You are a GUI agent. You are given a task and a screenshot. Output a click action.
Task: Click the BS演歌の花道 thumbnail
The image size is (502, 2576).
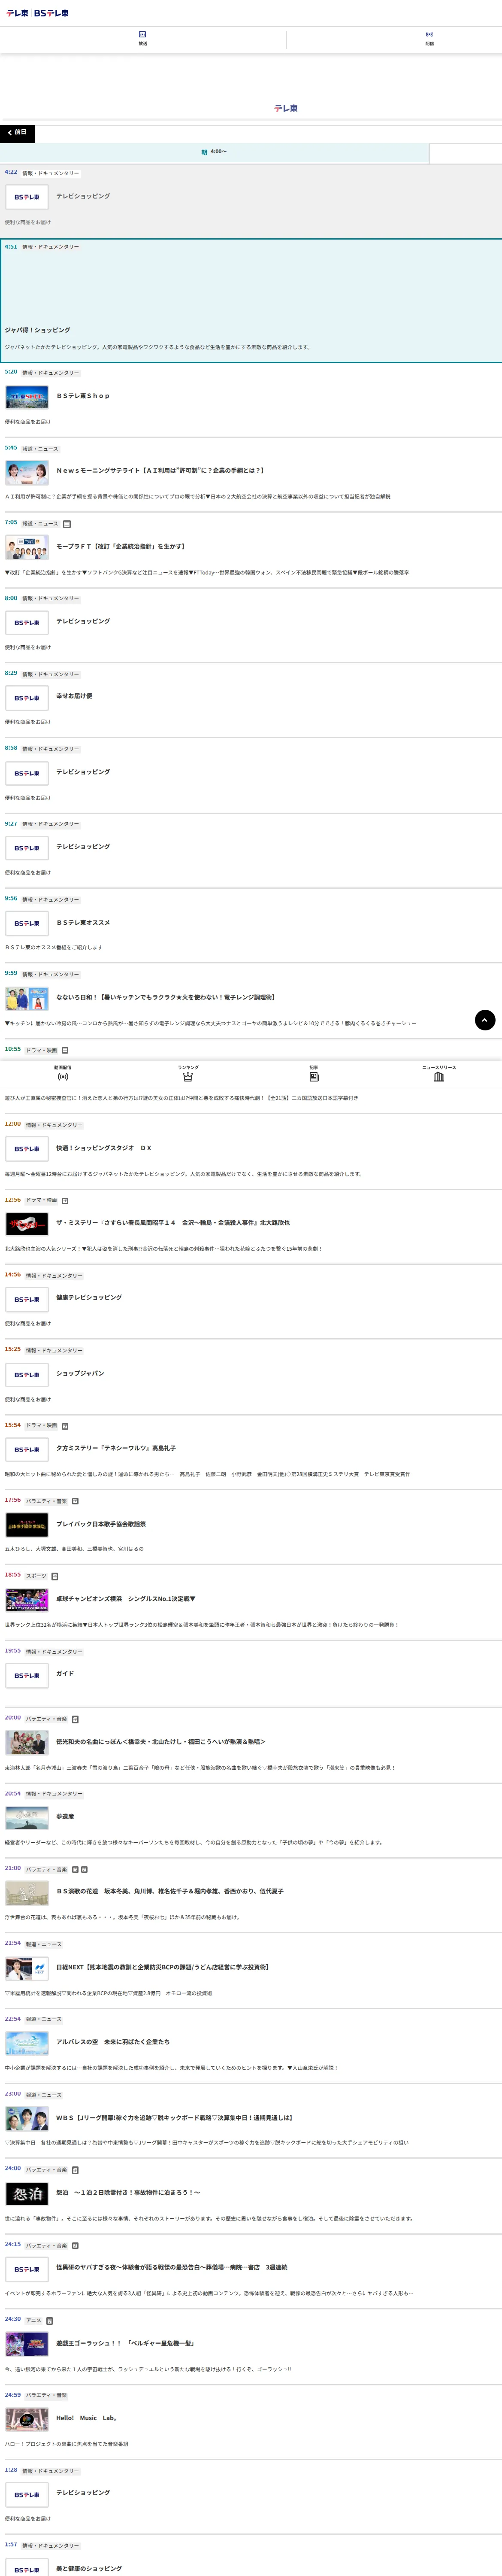pyautogui.click(x=27, y=1893)
